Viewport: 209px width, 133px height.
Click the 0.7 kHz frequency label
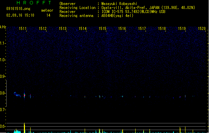[3, 110]
